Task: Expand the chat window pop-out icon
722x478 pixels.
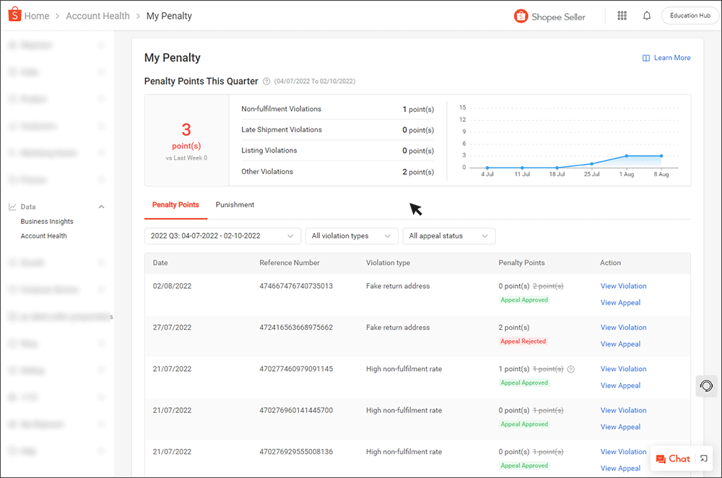Action: (703, 459)
